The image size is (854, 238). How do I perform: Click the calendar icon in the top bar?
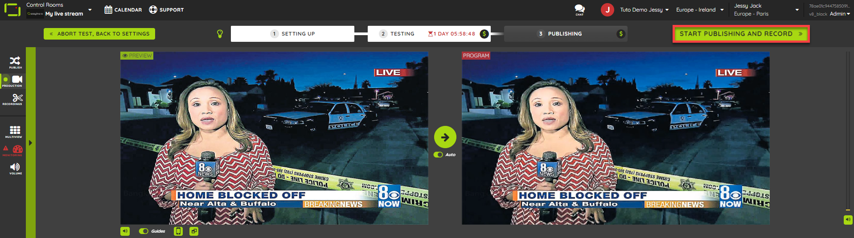click(108, 10)
